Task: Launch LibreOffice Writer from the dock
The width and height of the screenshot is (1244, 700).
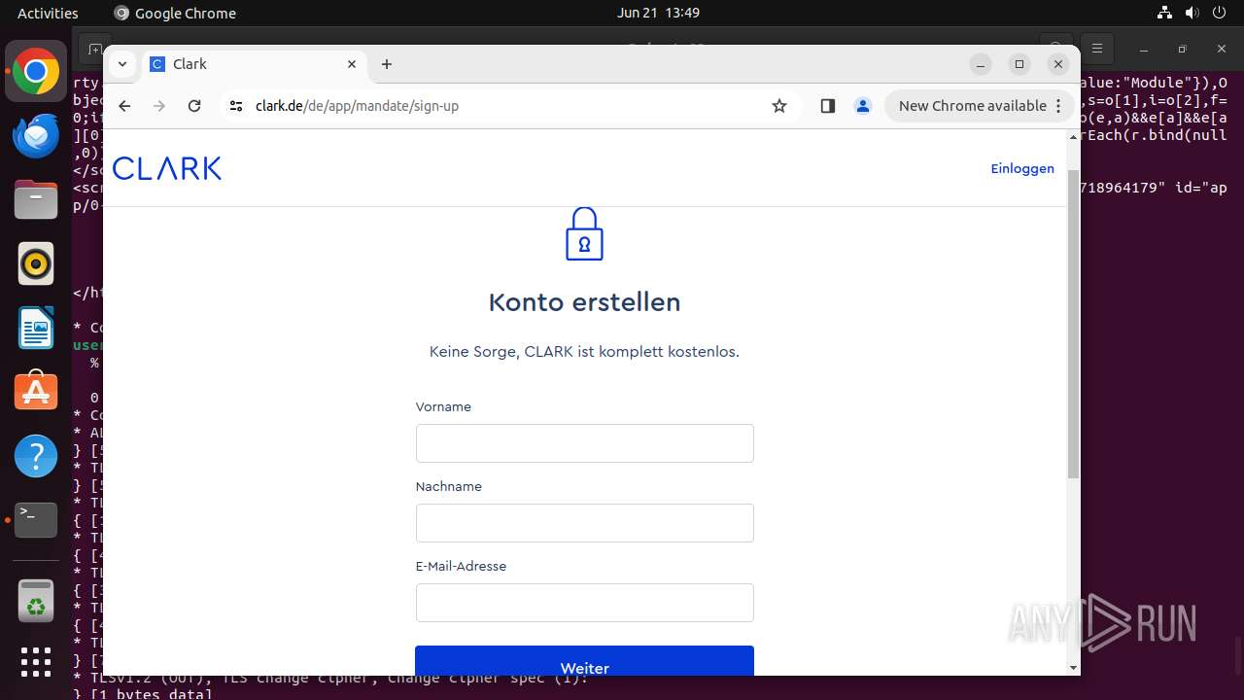Action: click(x=36, y=328)
